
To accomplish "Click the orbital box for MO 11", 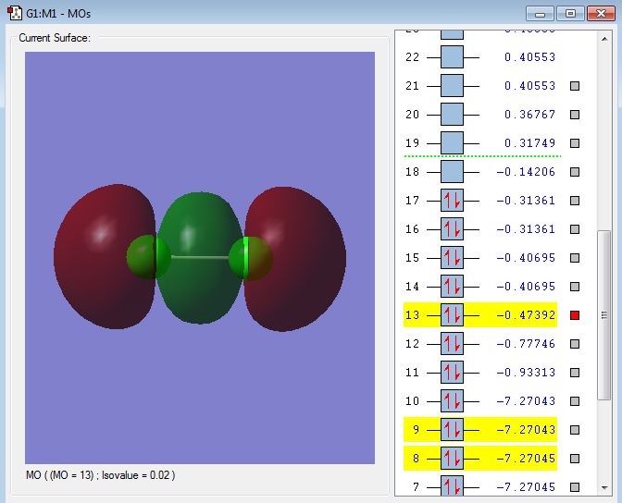I will coord(453,373).
